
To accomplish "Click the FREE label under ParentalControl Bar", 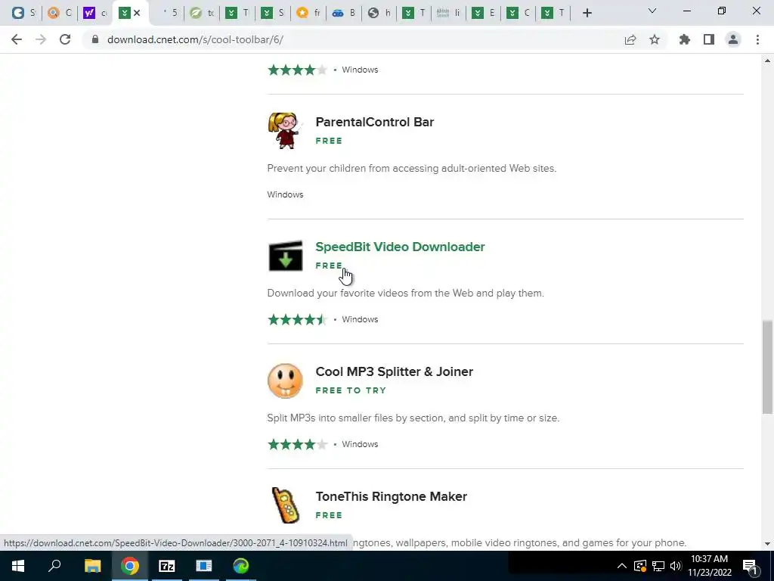I will coord(329,141).
